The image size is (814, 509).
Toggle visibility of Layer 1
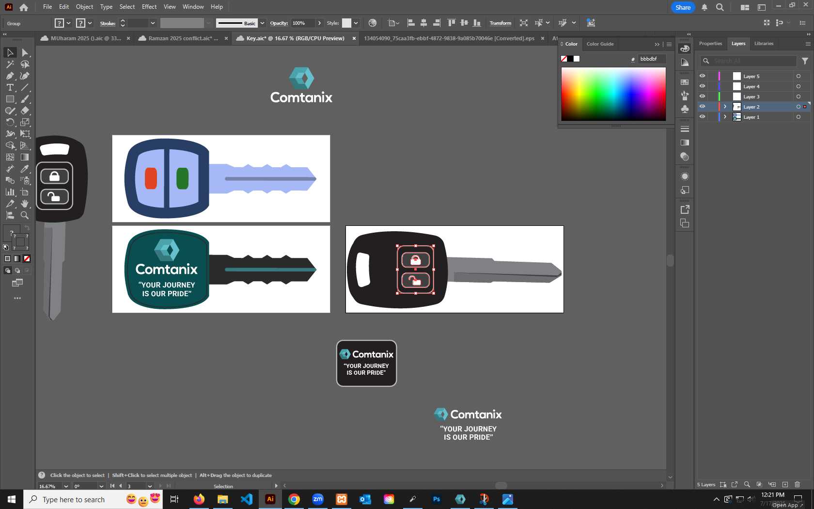coord(702,117)
